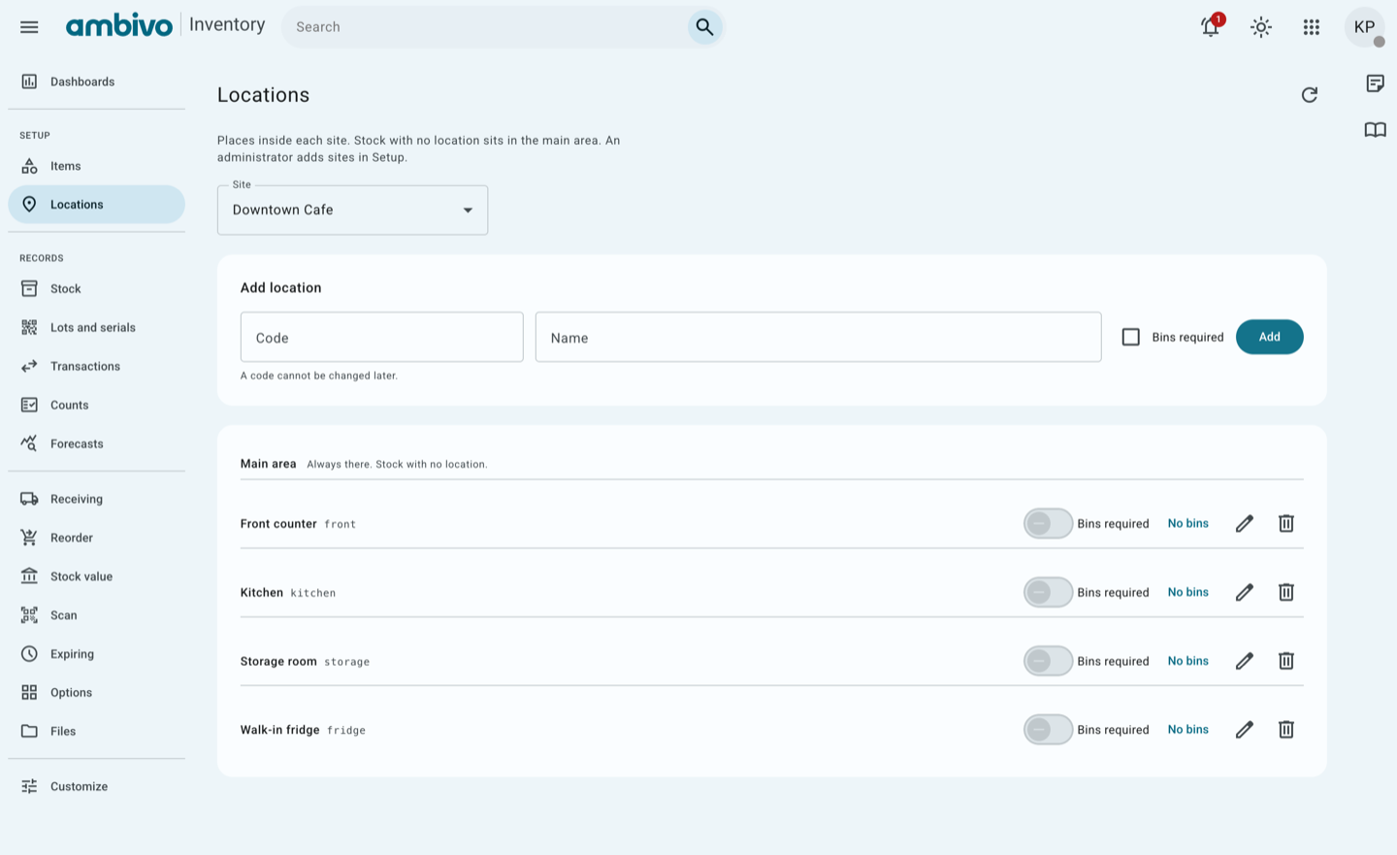This screenshot has width=1397, height=855.
Task: Open No bins link for Kitchen
Action: (1188, 593)
